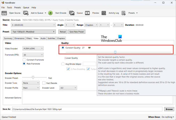Switch to the Chapters tab

61,38
